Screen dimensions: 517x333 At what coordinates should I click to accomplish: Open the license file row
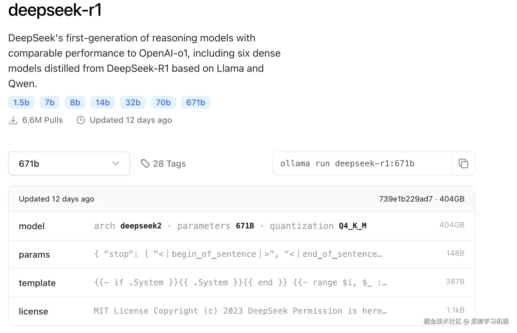point(241,311)
